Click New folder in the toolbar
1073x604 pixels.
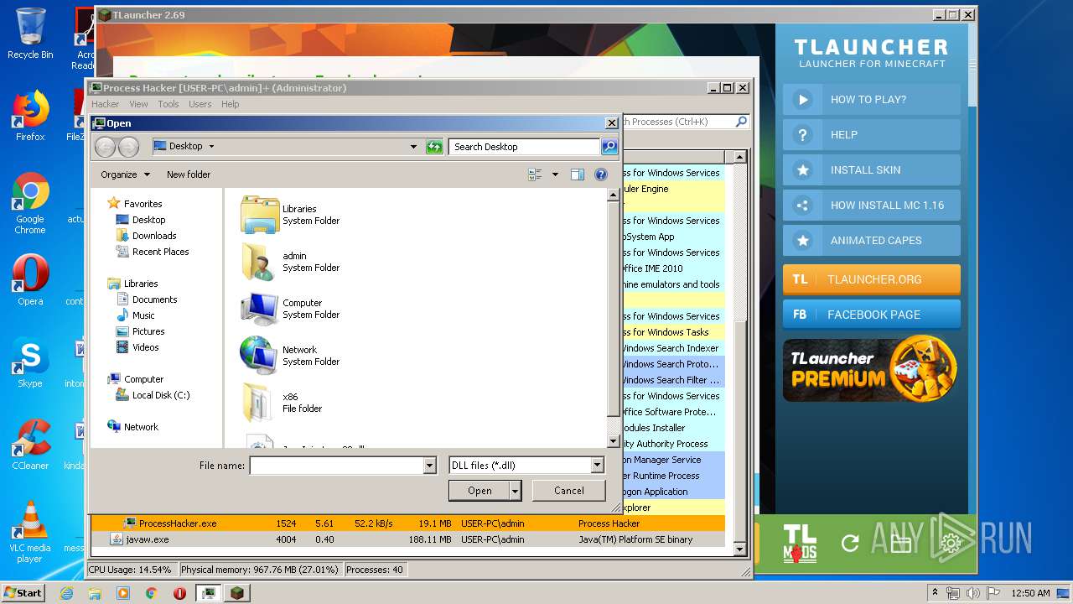[x=189, y=174]
